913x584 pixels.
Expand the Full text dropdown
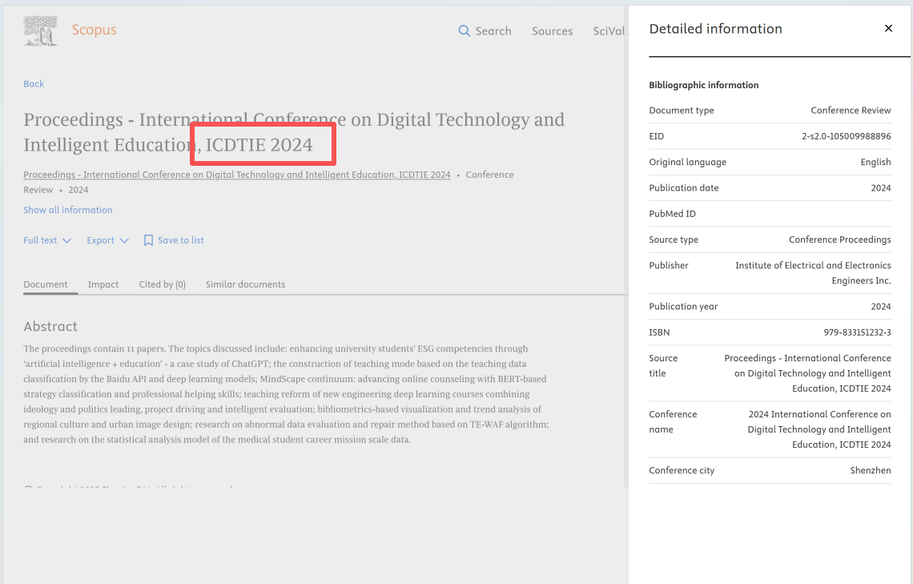pyautogui.click(x=47, y=240)
